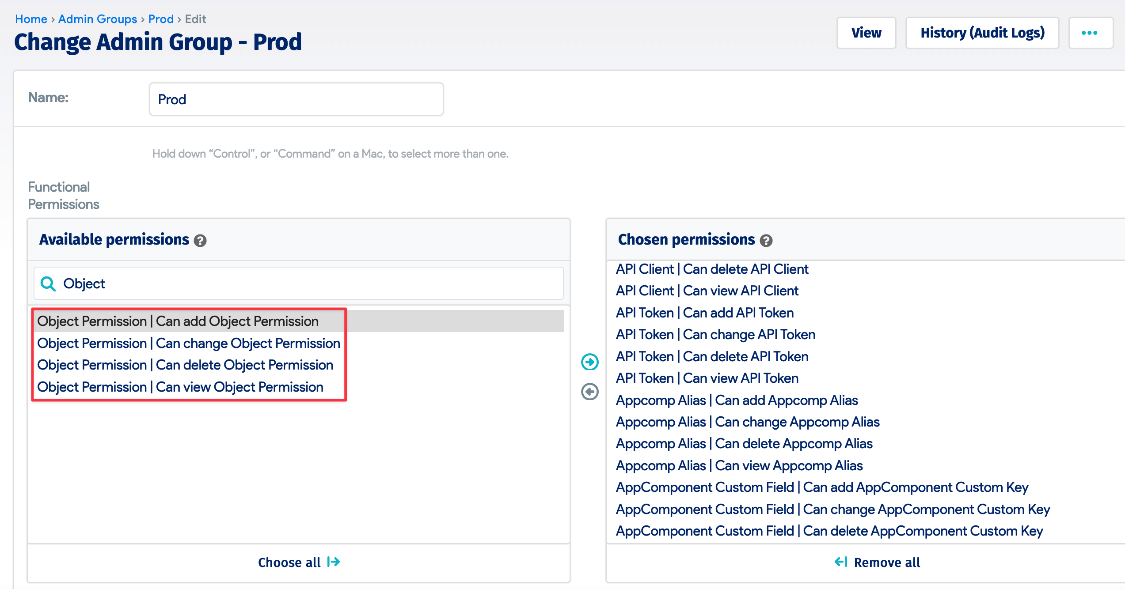Open History (Audit Logs)

pyautogui.click(x=982, y=33)
